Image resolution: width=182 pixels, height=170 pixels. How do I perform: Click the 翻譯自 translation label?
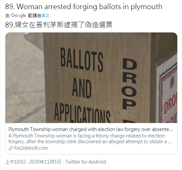pos(35,16)
